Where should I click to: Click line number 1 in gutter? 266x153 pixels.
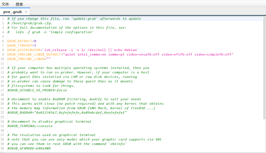3,19
